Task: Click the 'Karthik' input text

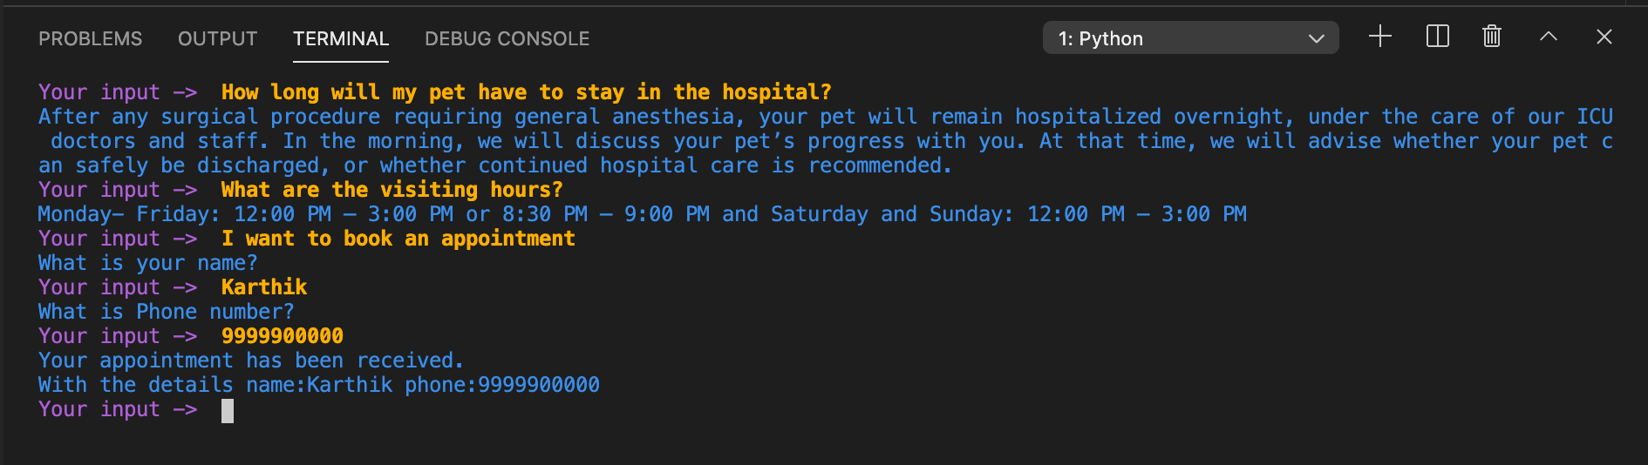Action: click(x=264, y=287)
